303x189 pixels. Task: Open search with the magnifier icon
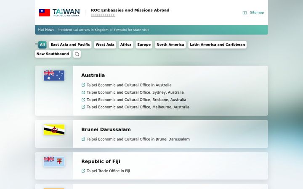tap(77, 54)
